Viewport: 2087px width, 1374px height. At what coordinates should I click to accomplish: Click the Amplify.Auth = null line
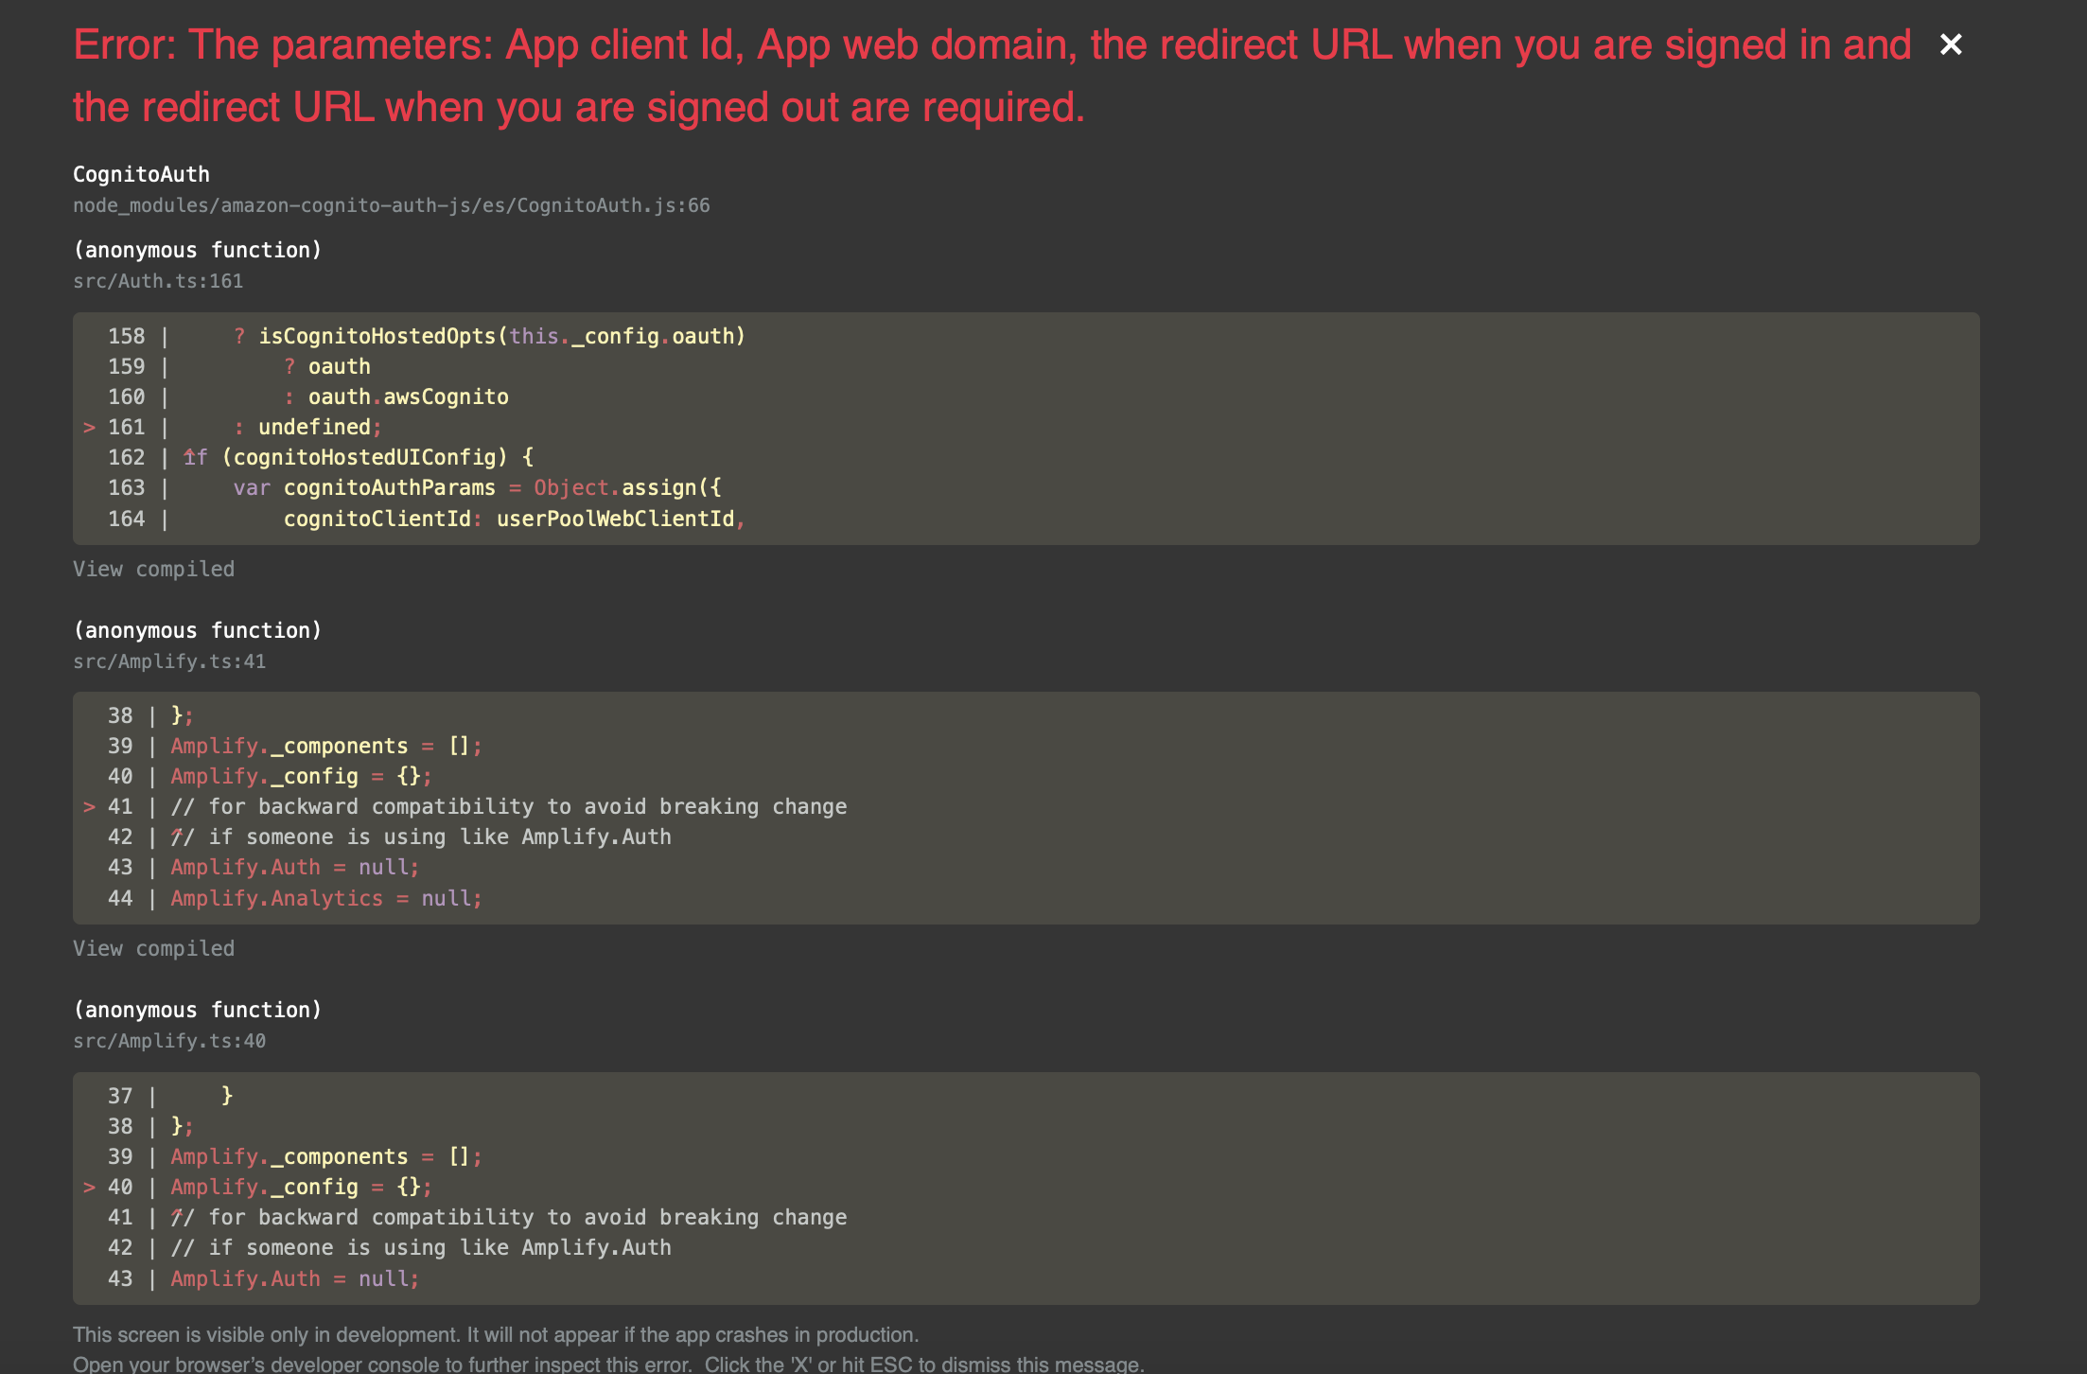point(293,866)
